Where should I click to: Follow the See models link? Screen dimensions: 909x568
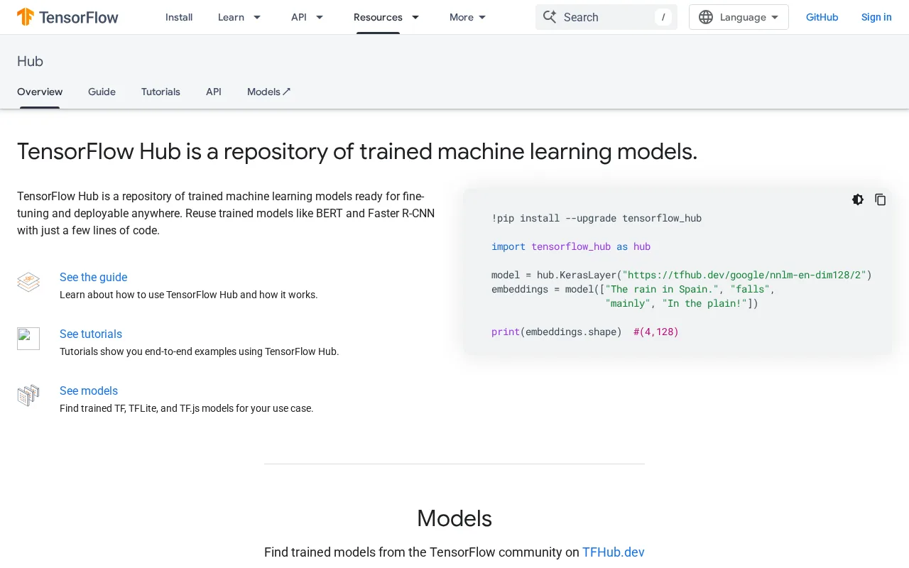pos(89,390)
